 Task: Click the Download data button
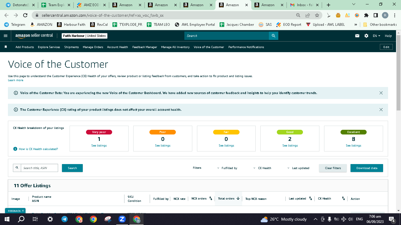point(367,168)
